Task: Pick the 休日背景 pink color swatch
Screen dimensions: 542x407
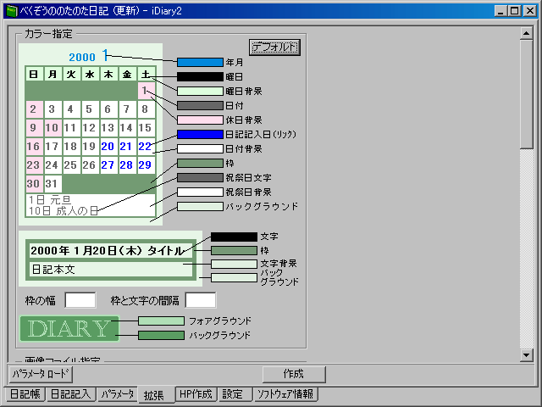Action: coord(200,120)
